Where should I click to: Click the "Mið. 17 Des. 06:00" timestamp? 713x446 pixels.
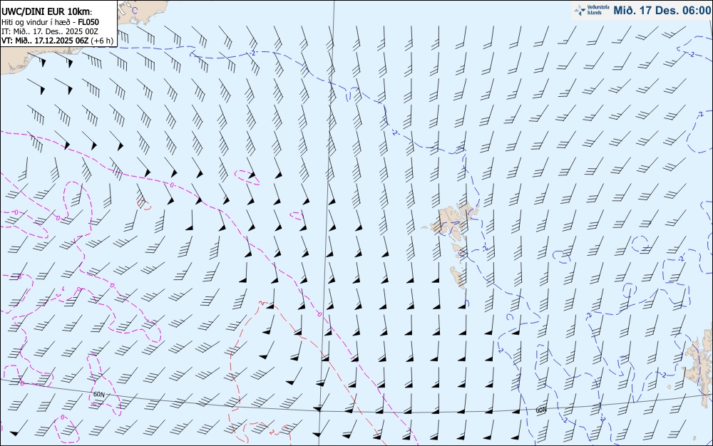(x=662, y=10)
